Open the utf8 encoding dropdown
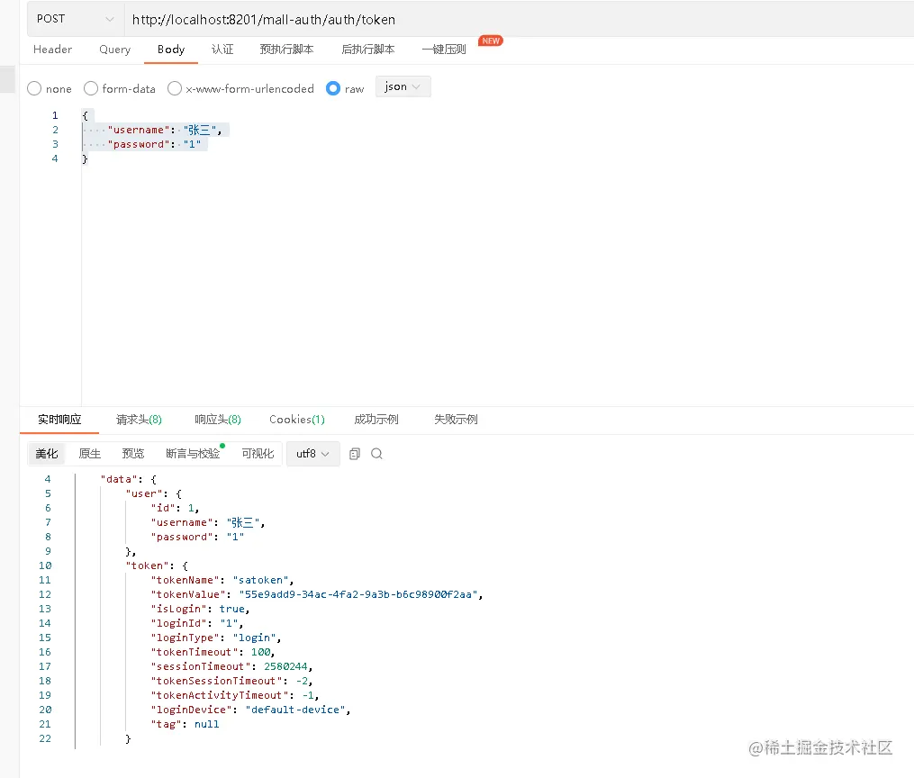 tap(313, 454)
